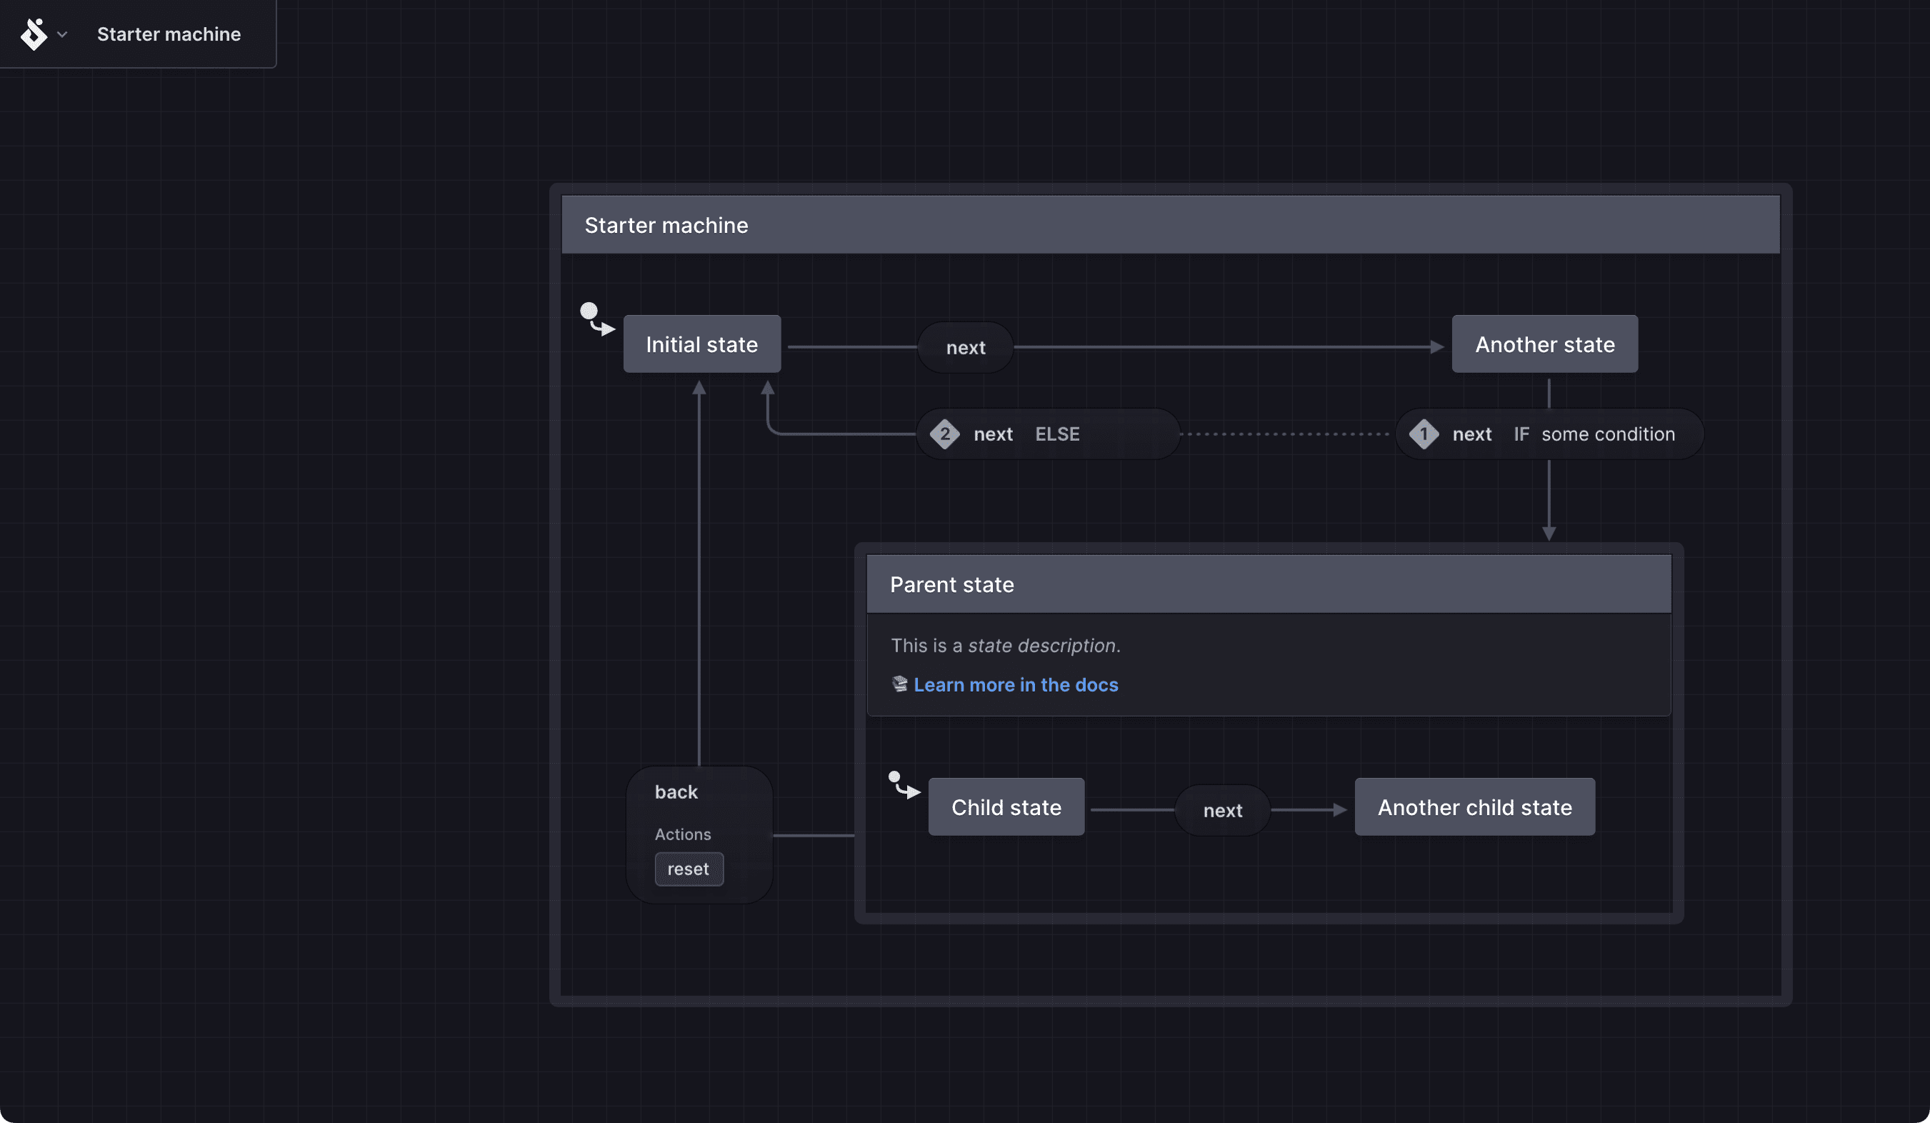The width and height of the screenshot is (1930, 1123).
Task: Select the Another state node
Action: tap(1544, 345)
